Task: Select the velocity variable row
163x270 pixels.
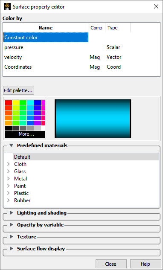Action: [x=81, y=57]
